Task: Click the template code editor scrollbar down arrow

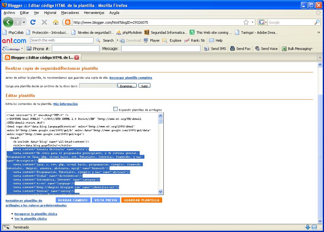Action: [161, 192]
